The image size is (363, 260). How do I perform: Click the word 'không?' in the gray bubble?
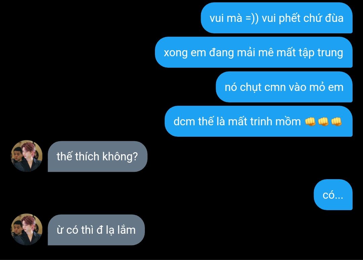click(x=120, y=157)
